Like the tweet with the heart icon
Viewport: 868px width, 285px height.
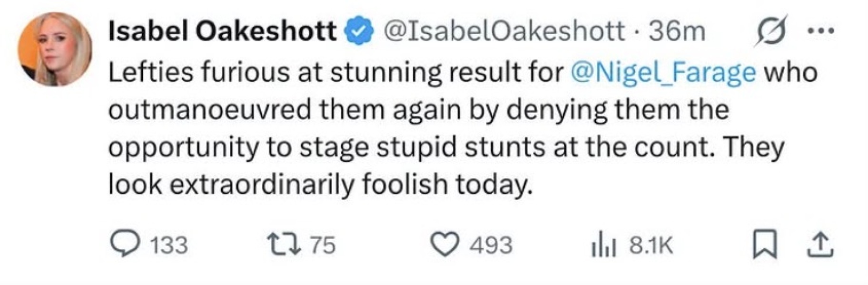[x=444, y=245]
